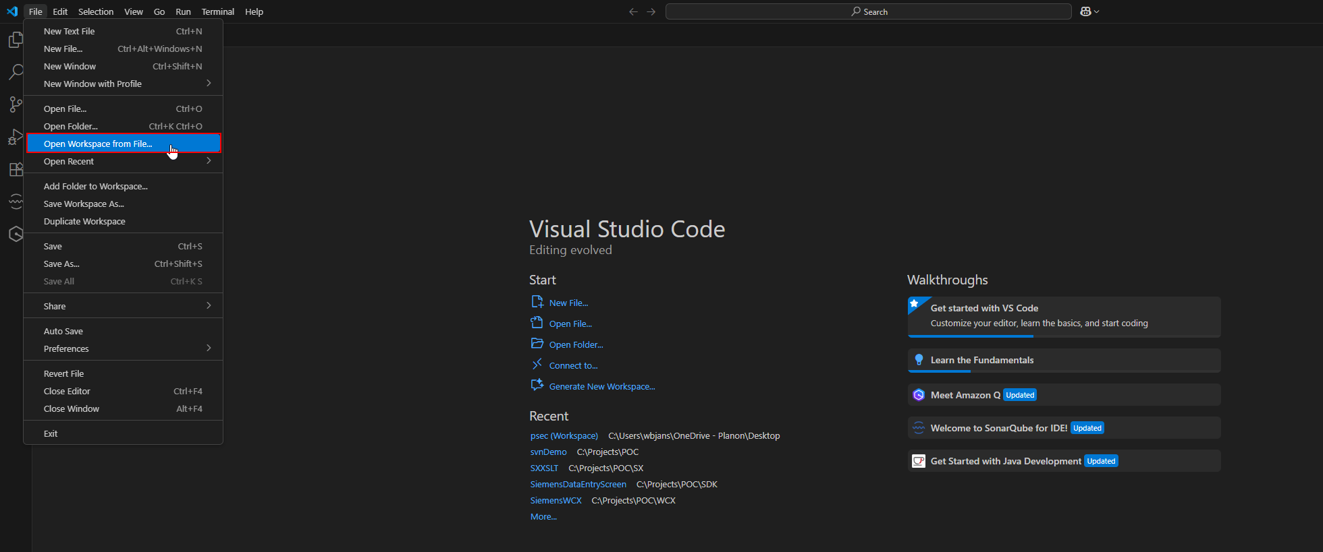Choose Save Workspace As from the menu

[84, 204]
